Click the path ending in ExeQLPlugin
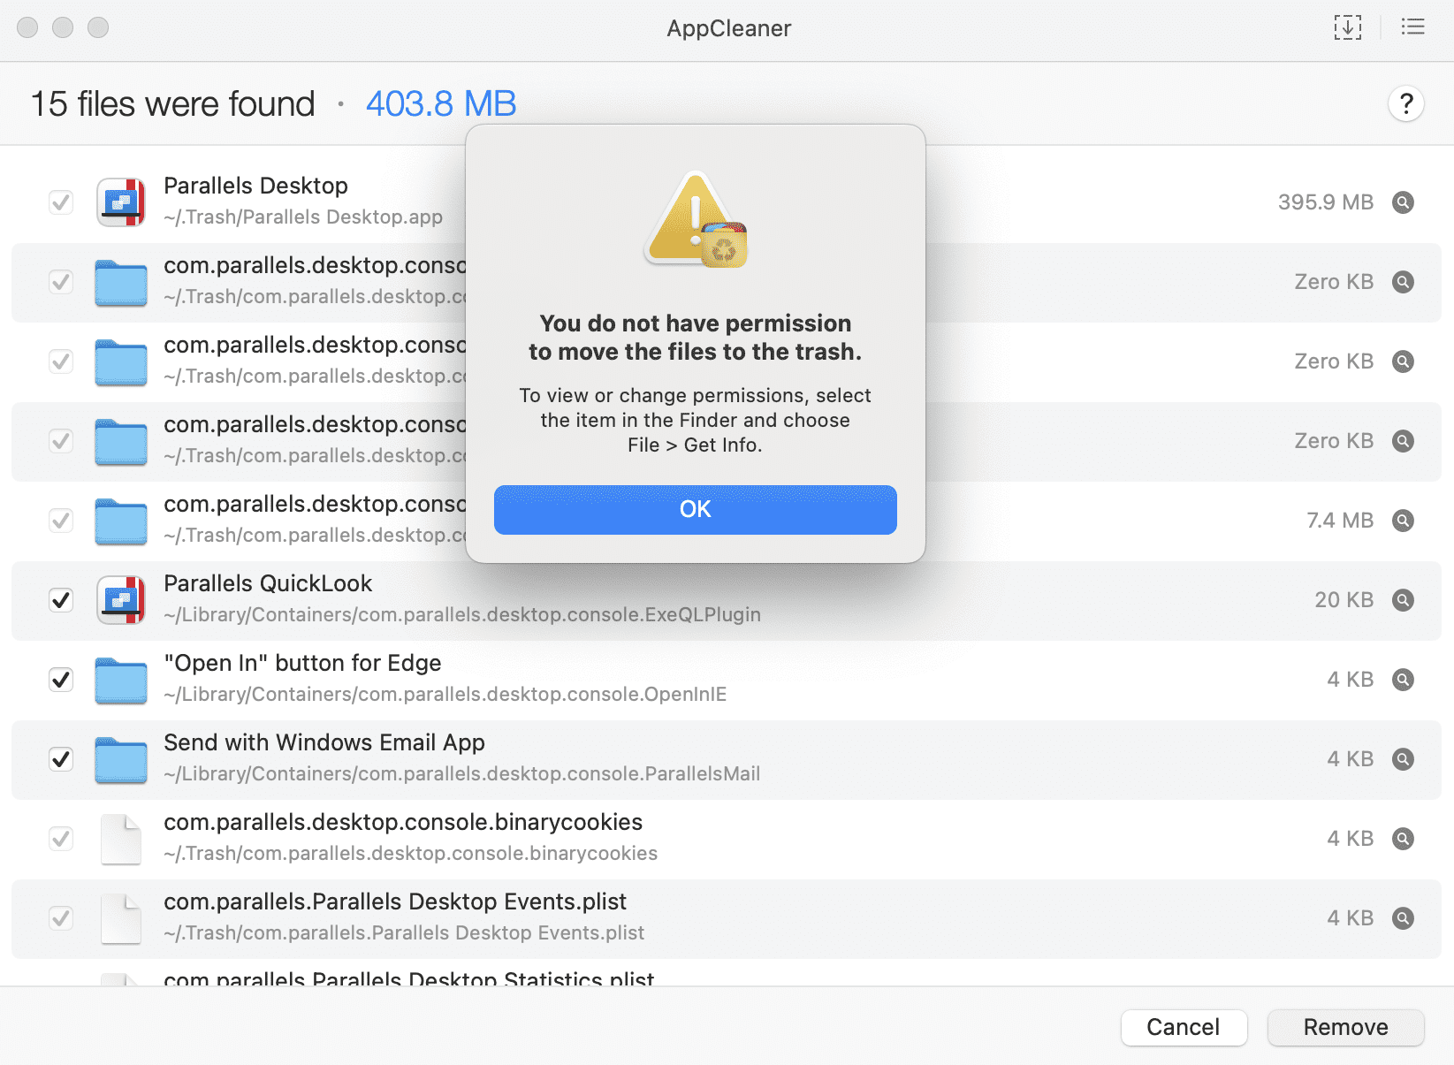 pos(462,614)
